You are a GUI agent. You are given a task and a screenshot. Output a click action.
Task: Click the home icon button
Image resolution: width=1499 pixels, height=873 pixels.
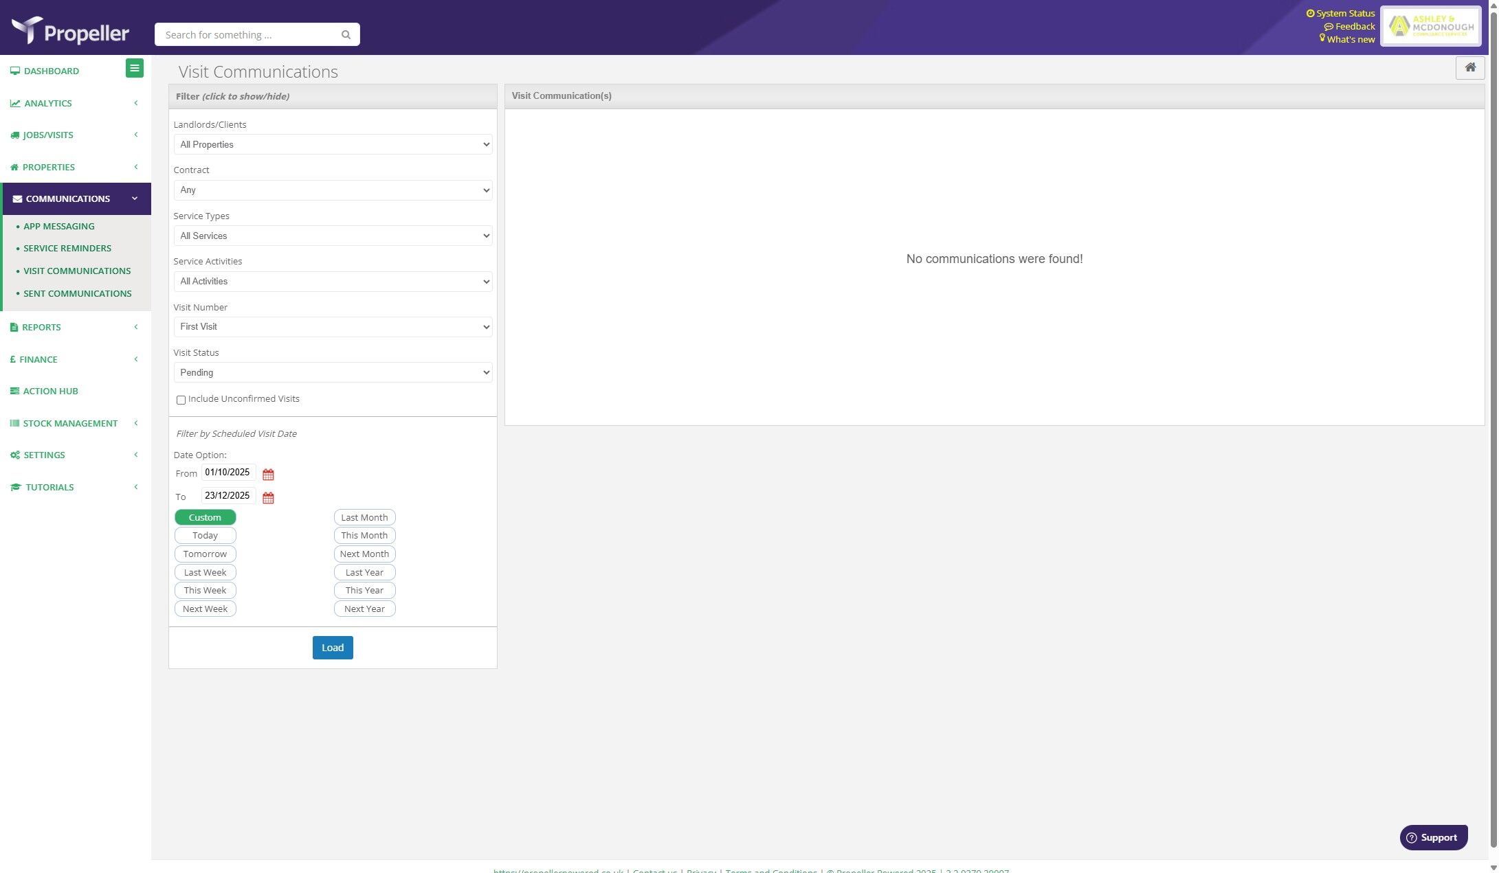click(1469, 67)
